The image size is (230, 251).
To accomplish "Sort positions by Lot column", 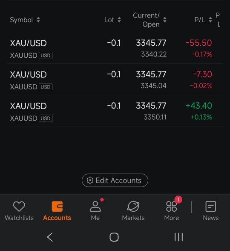I will tap(112, 20).
